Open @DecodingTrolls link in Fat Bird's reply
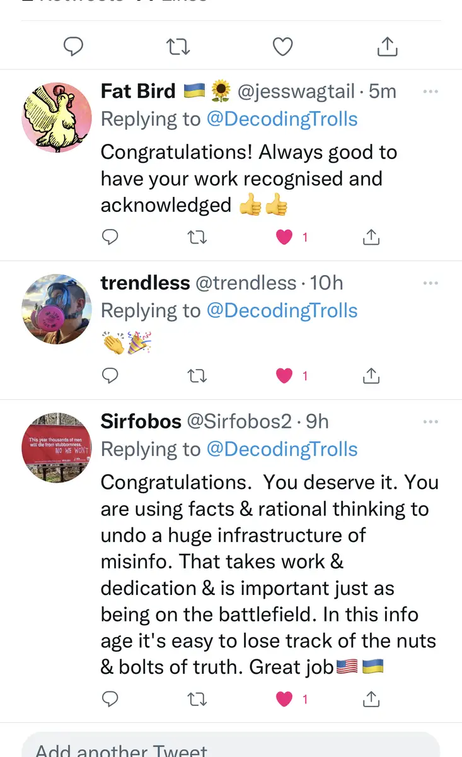The width and height of the screenshot is (462, 757). (x=282, y=119)
